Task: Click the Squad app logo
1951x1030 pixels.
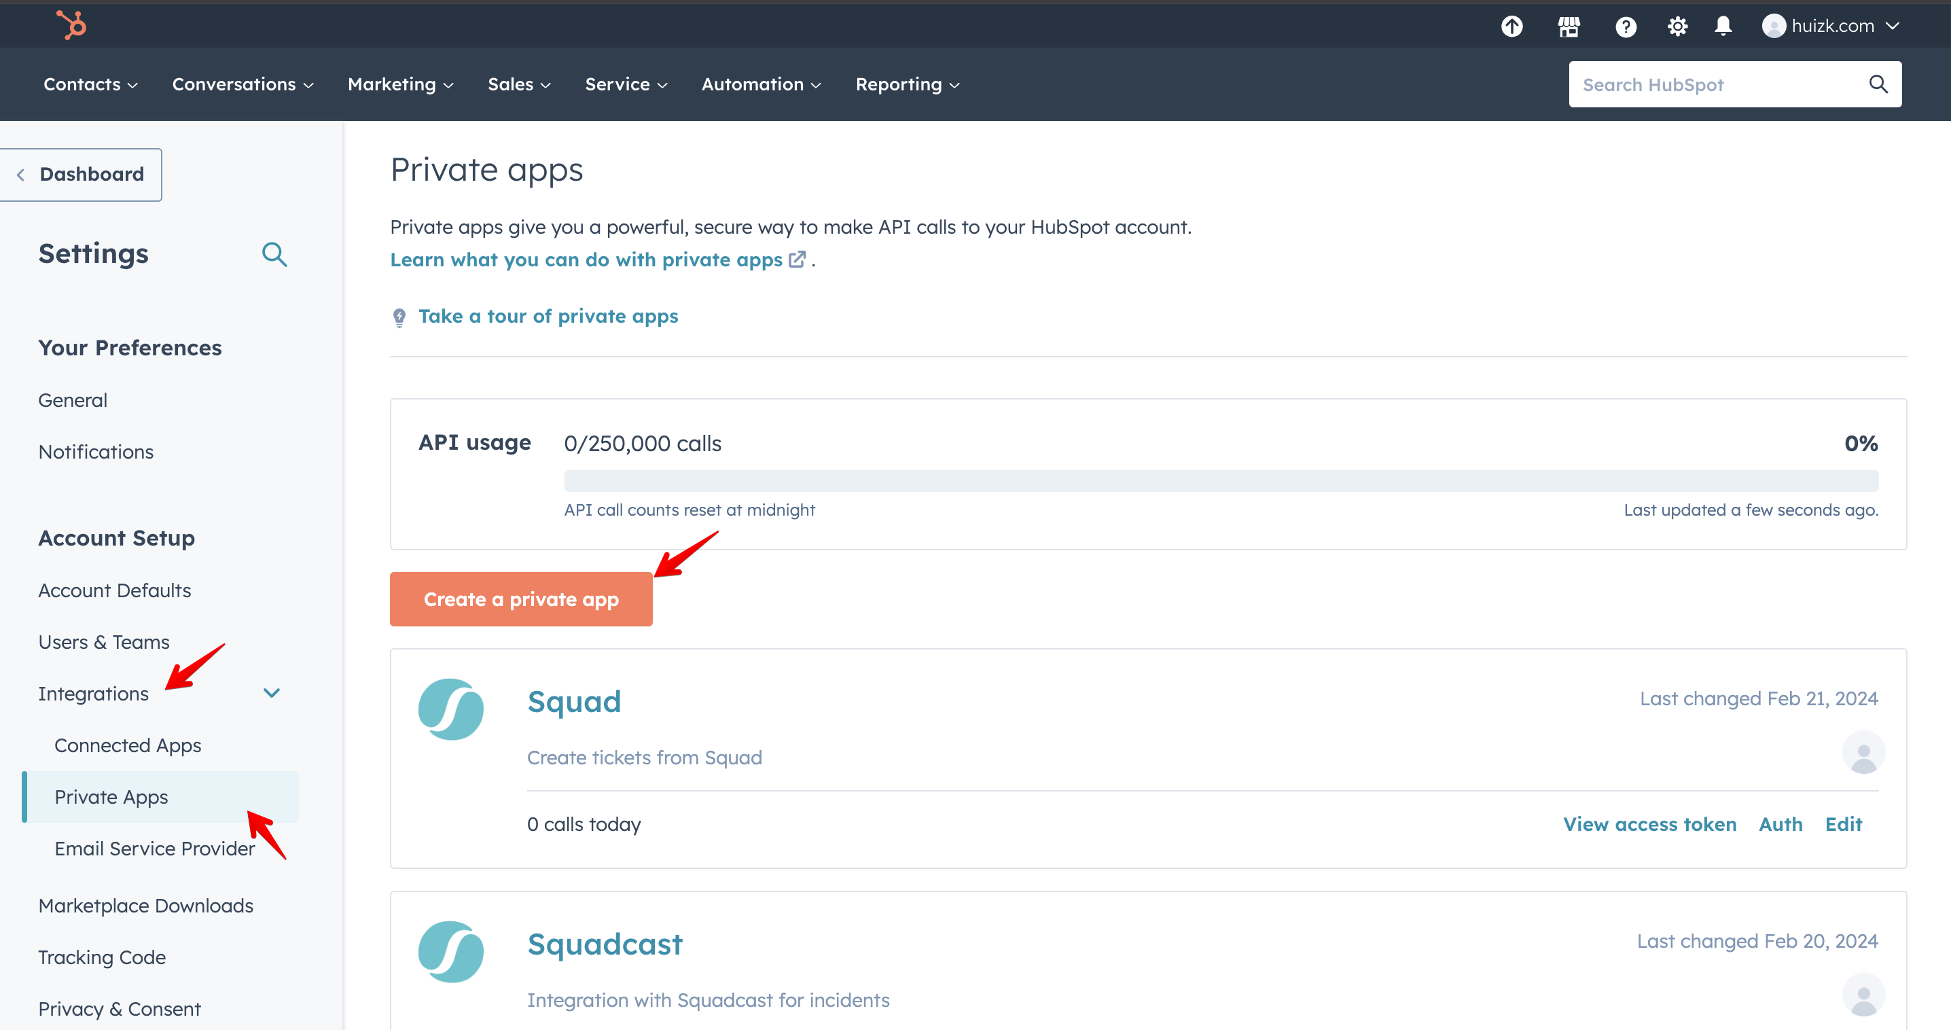Action: [450, 709]
